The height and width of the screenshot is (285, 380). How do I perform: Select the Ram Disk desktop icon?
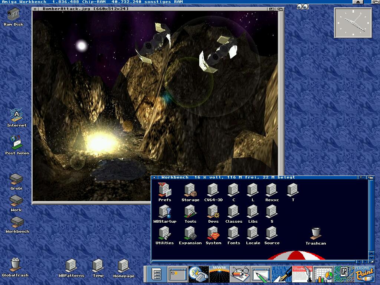click(13, 16)
